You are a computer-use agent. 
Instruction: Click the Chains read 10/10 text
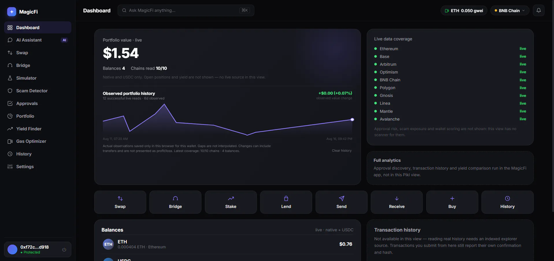149,68
